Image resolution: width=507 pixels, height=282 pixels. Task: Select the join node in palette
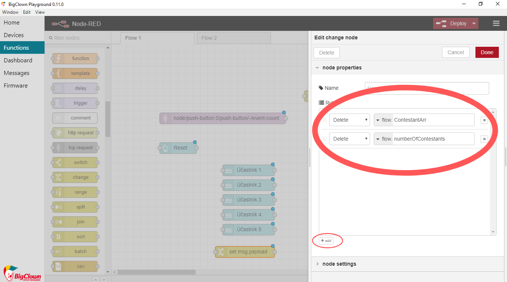(75, 222)
